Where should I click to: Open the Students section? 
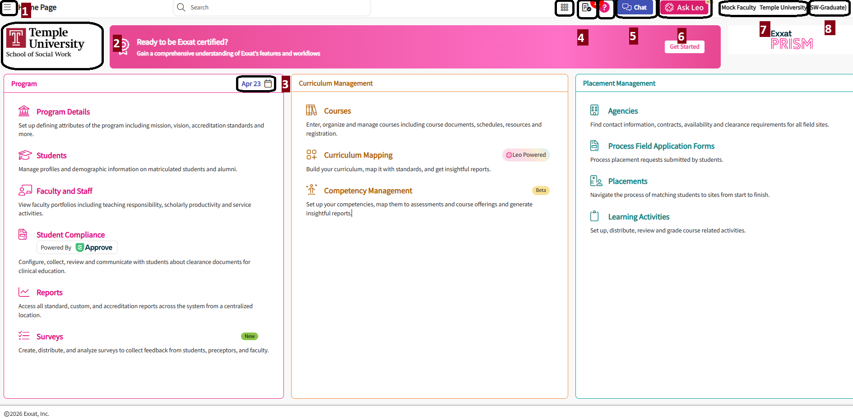[x=51, y=155]
